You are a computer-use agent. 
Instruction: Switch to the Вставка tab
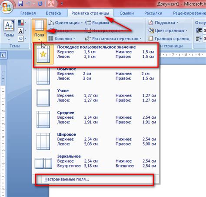click(53, 13)
